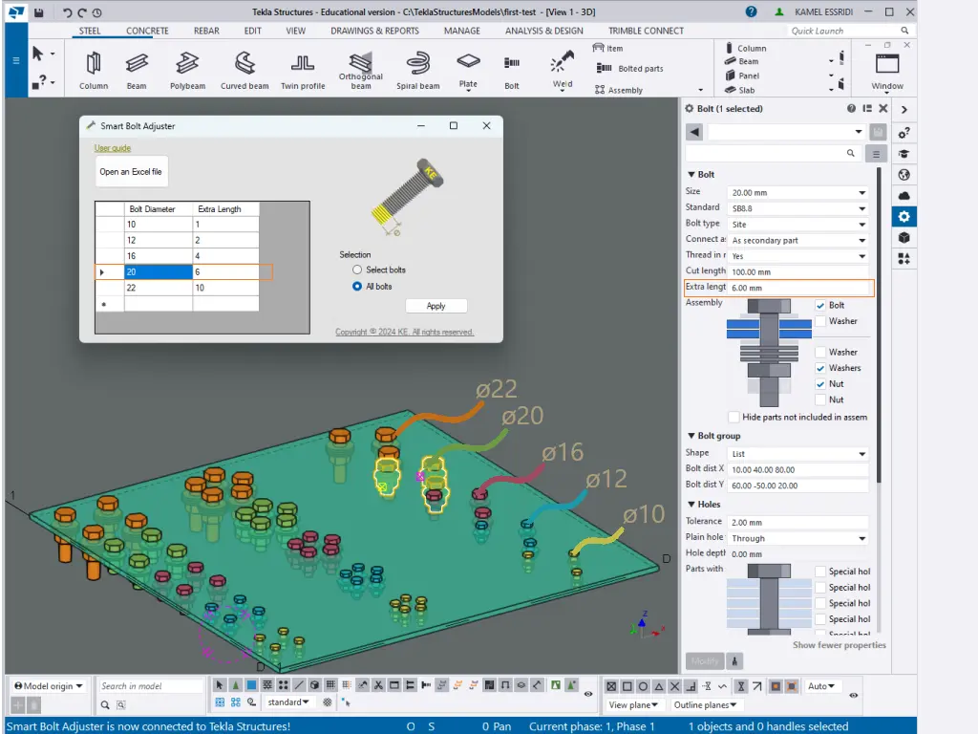Image resolution: width=978 pixels, height=734 pixels.
Task: Click the Modify button
Action: point(705,661)
